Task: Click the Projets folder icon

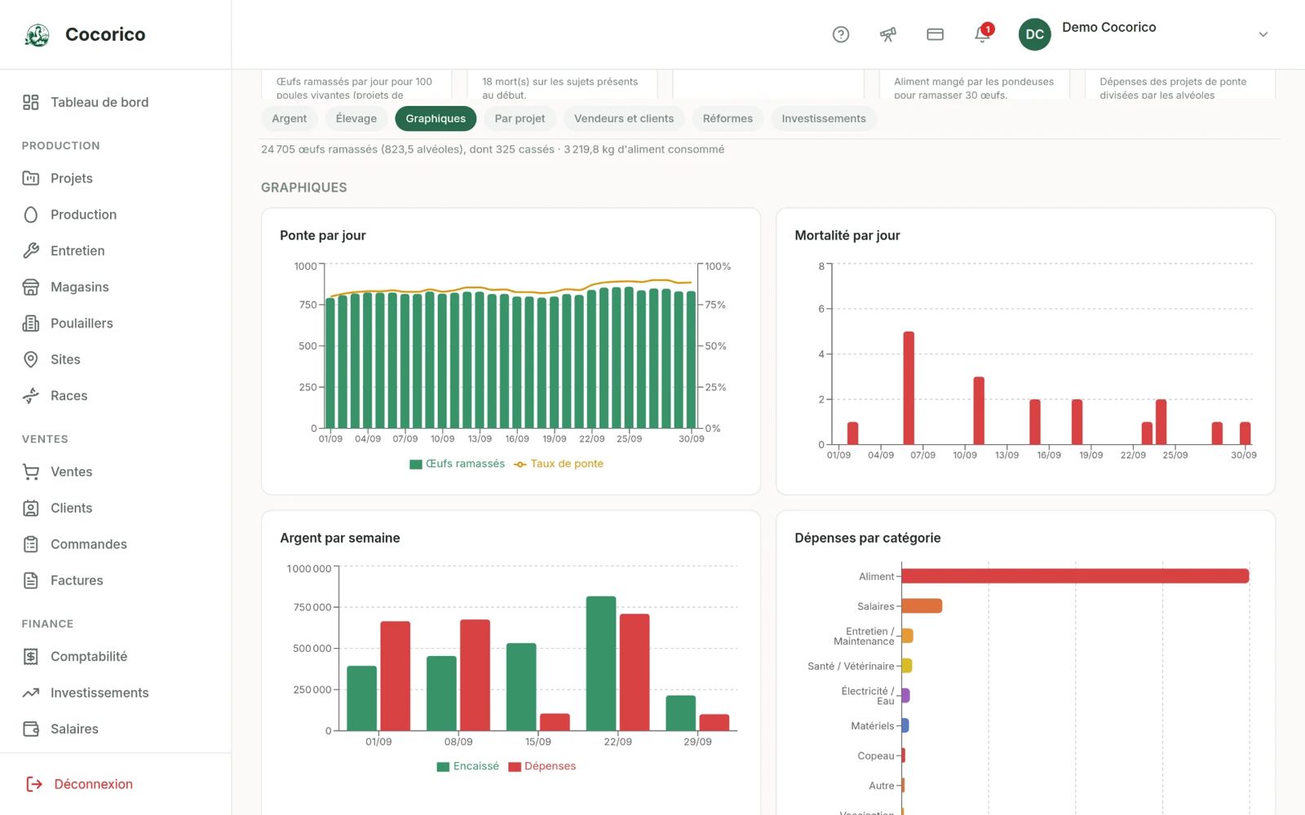Action: (31, 178)
